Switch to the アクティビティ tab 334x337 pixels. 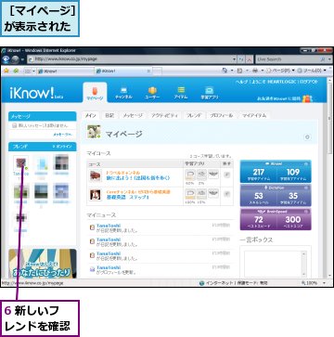click(x=164, y=115)
